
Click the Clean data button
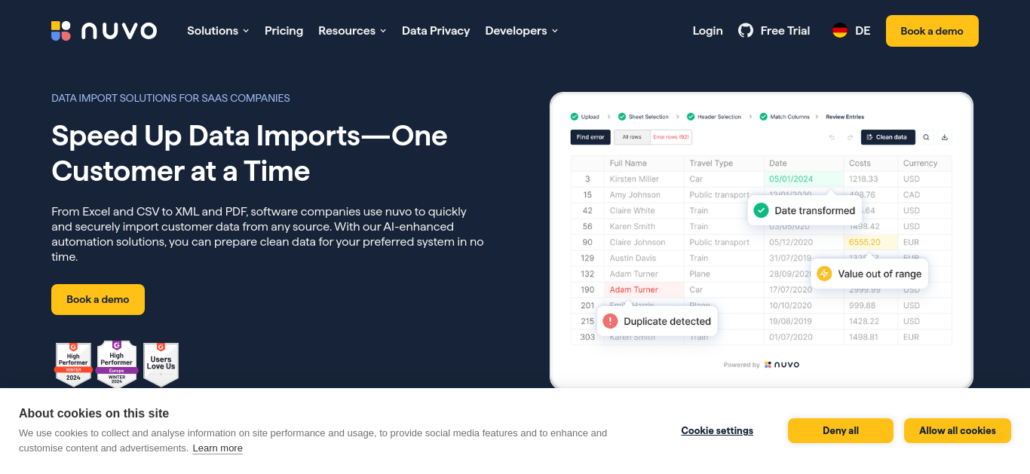pos(887,137)
